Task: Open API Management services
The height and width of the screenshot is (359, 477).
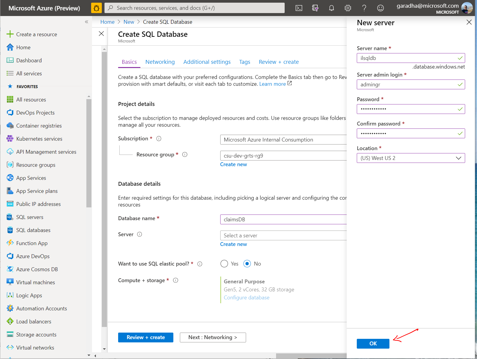Action: point(46,152)
